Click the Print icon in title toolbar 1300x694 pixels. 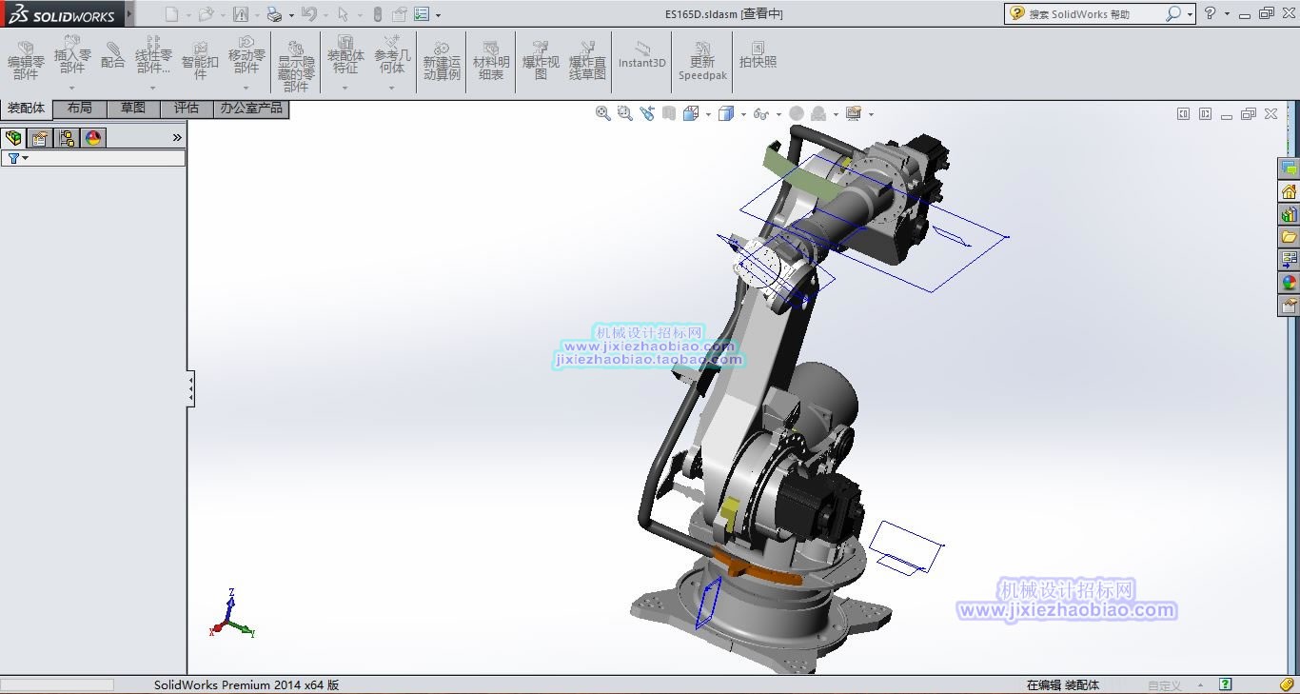pyautogui.click(x=274, y=14)
